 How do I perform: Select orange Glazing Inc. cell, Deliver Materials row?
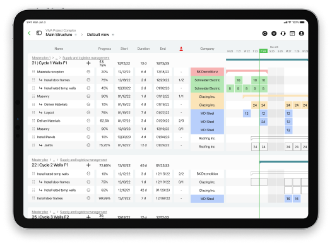pyautogui.click(x=207, y=105)
